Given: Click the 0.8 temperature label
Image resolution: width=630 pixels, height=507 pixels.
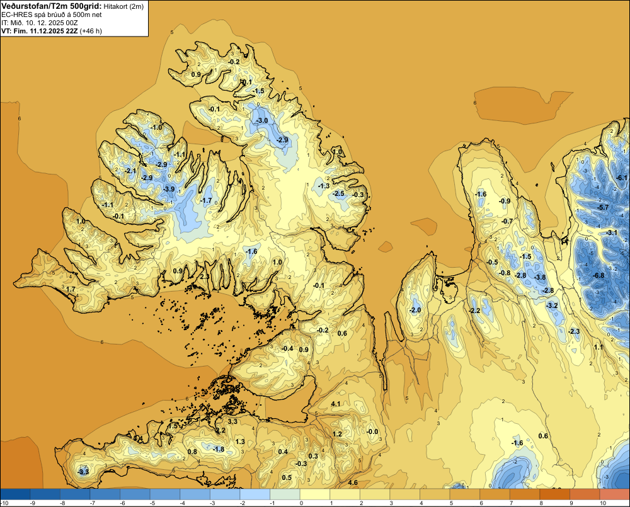Looking at the screenshot, I should coord(192,452).
